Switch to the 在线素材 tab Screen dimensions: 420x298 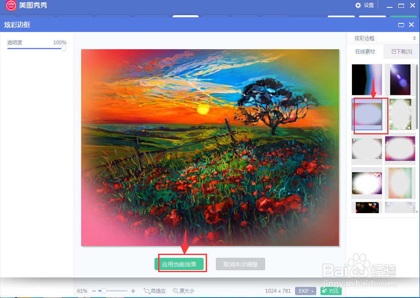pyautogui.click(x=365, y=52)
